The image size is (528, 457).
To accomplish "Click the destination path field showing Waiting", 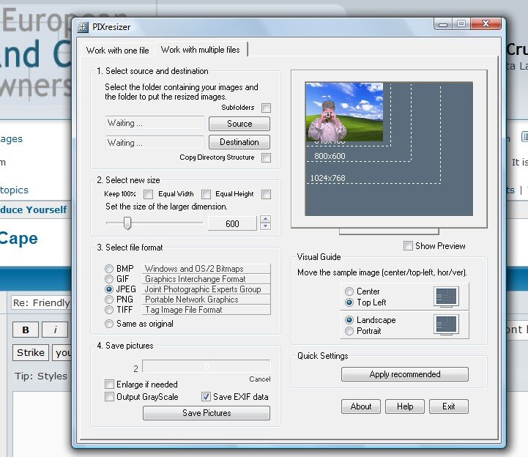I will coord(155,143).
